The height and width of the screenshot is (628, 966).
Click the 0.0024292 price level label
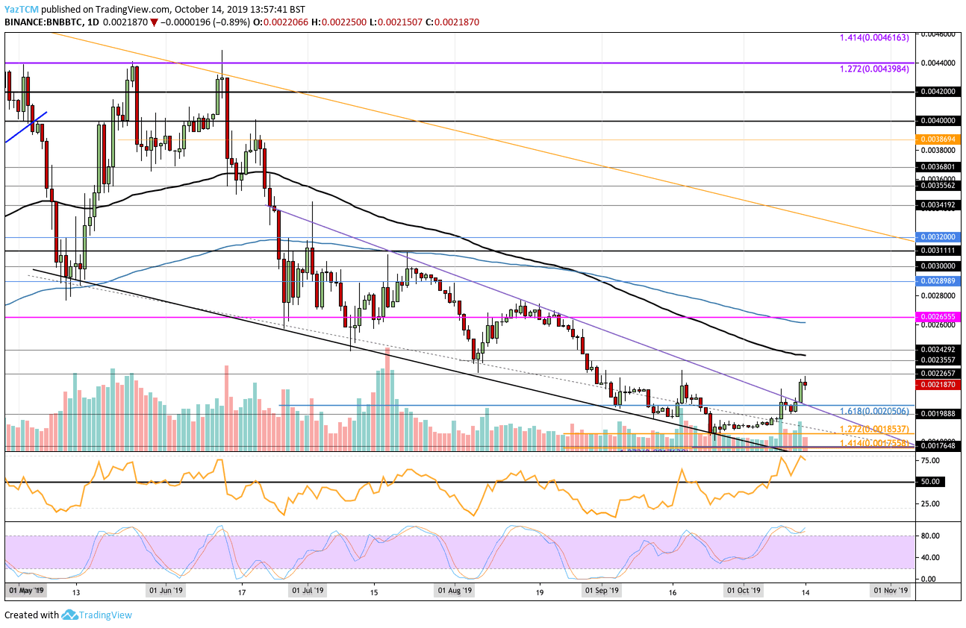click(938, 349)
